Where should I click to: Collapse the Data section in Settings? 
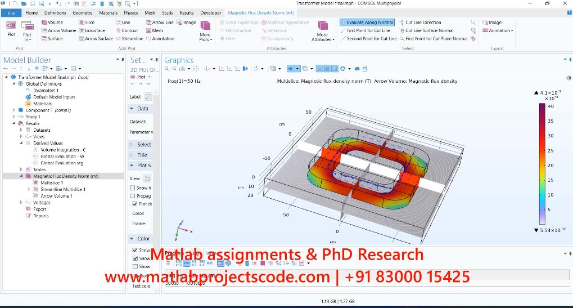click(132, 109)
